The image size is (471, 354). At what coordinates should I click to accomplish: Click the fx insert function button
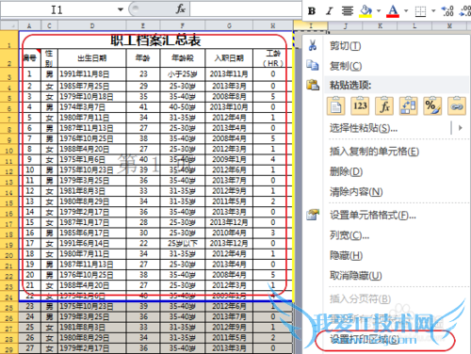pyautogui.click(x=181, y=9)
